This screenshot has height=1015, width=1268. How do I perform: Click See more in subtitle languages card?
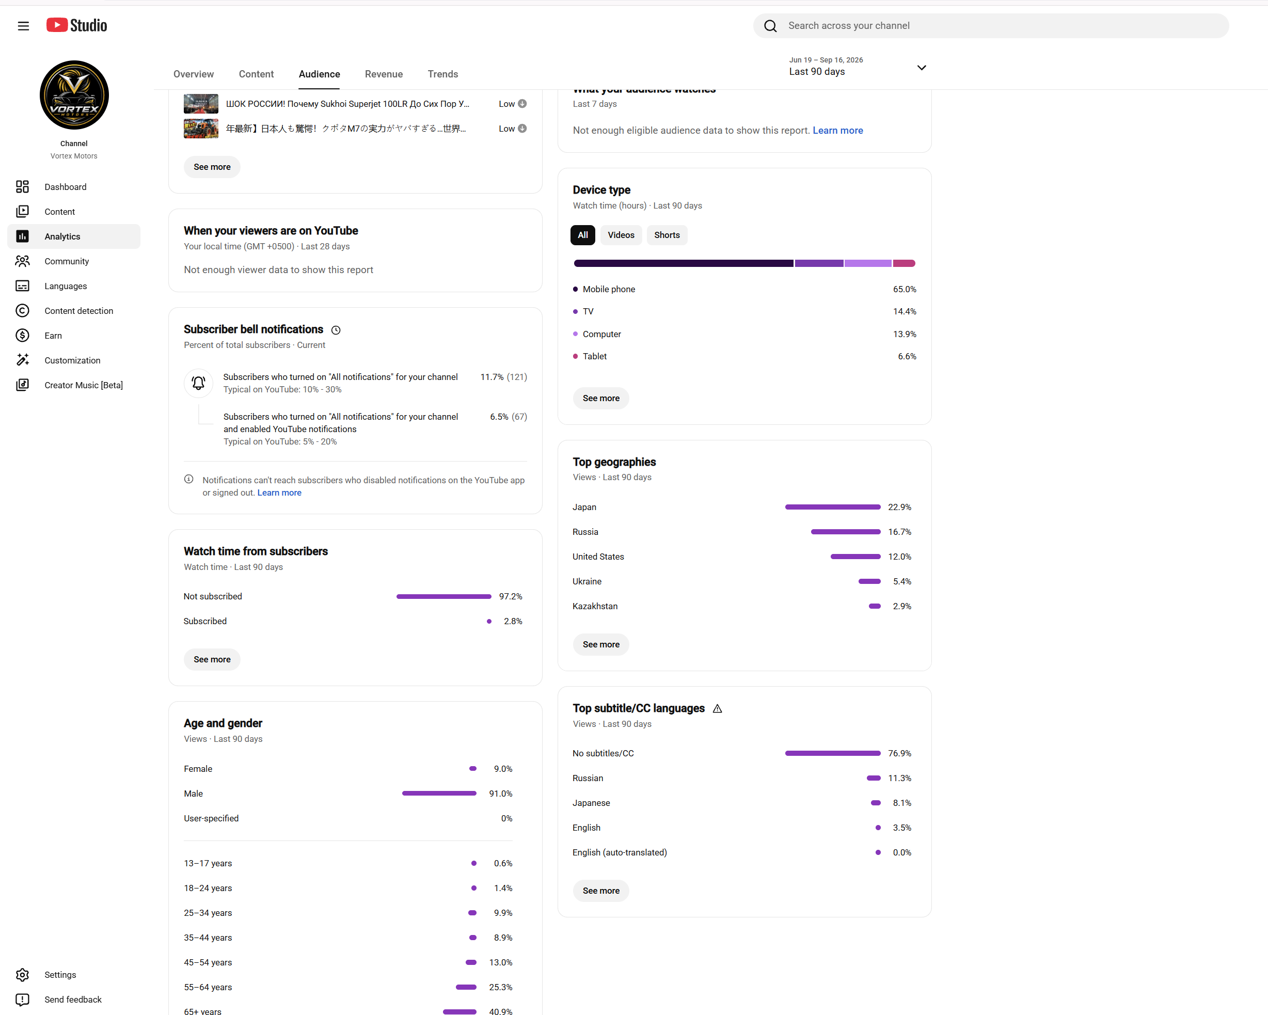600,891
